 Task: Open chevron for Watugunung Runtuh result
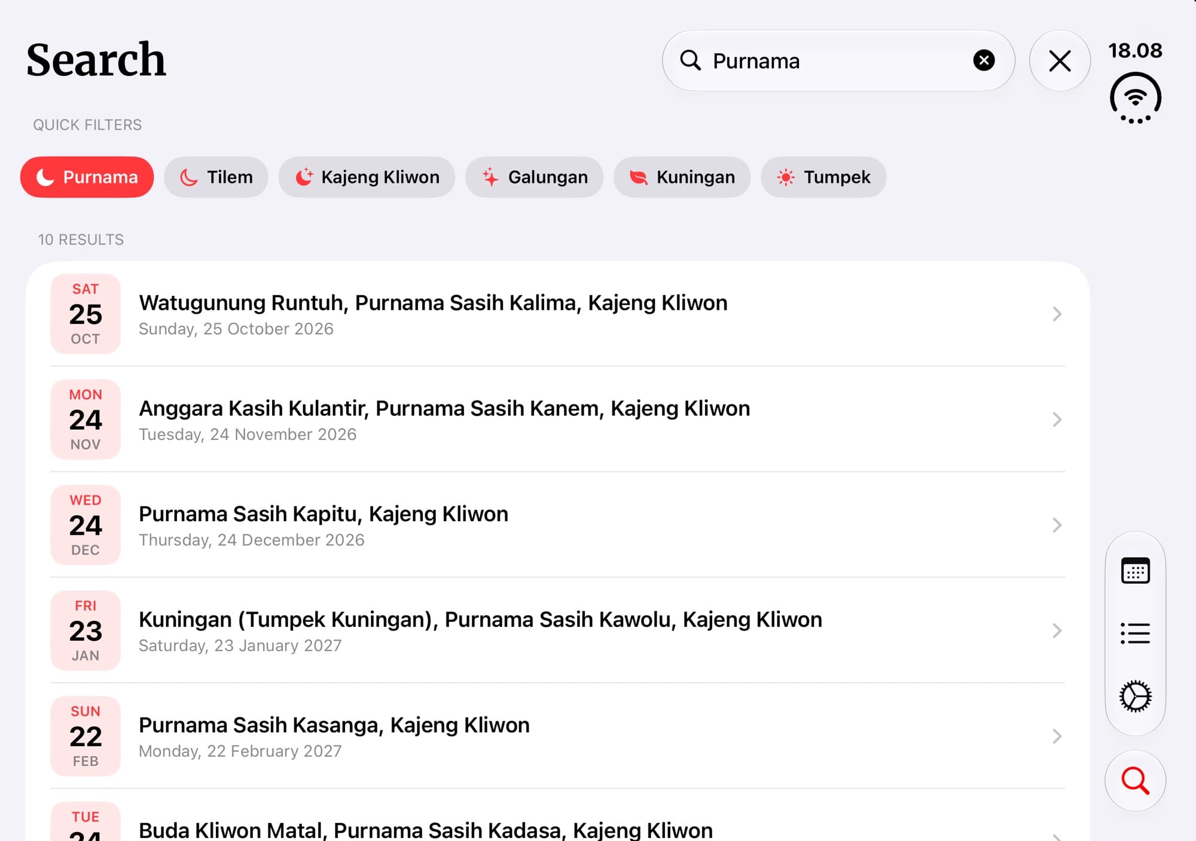click(1057, 314)
